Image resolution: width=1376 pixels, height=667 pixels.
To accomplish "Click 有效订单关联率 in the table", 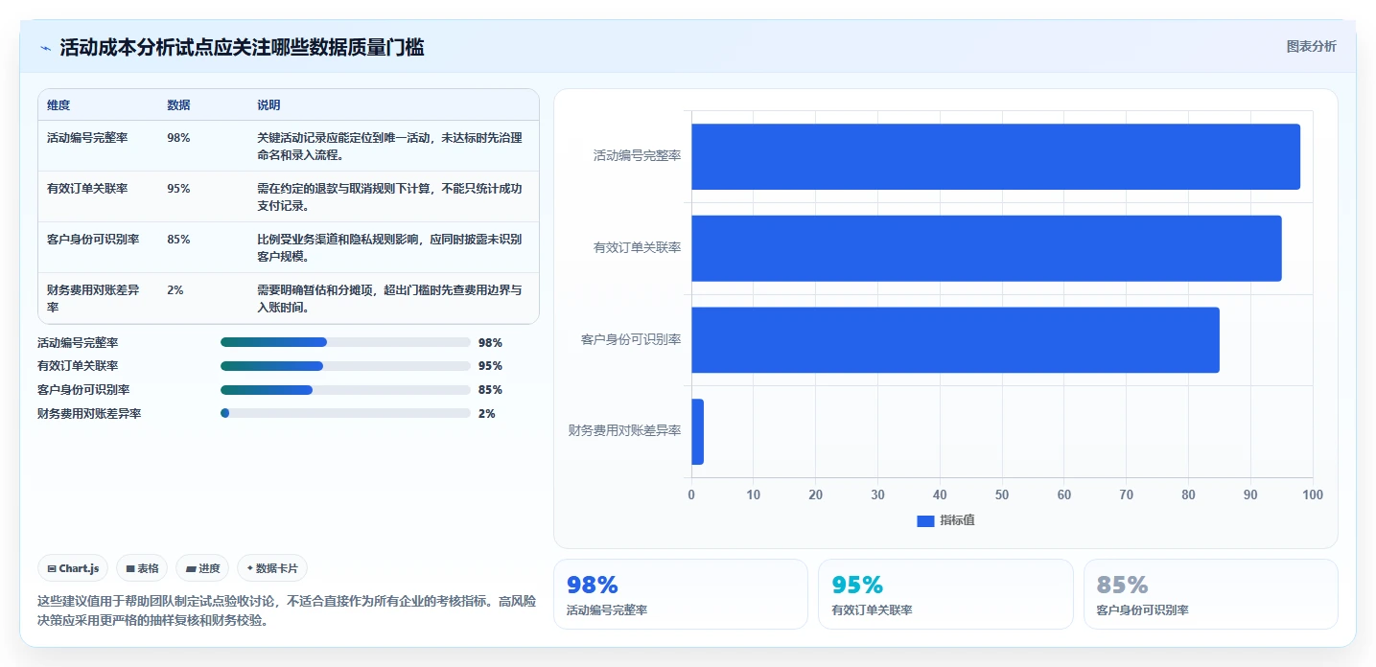I will 87,188.
